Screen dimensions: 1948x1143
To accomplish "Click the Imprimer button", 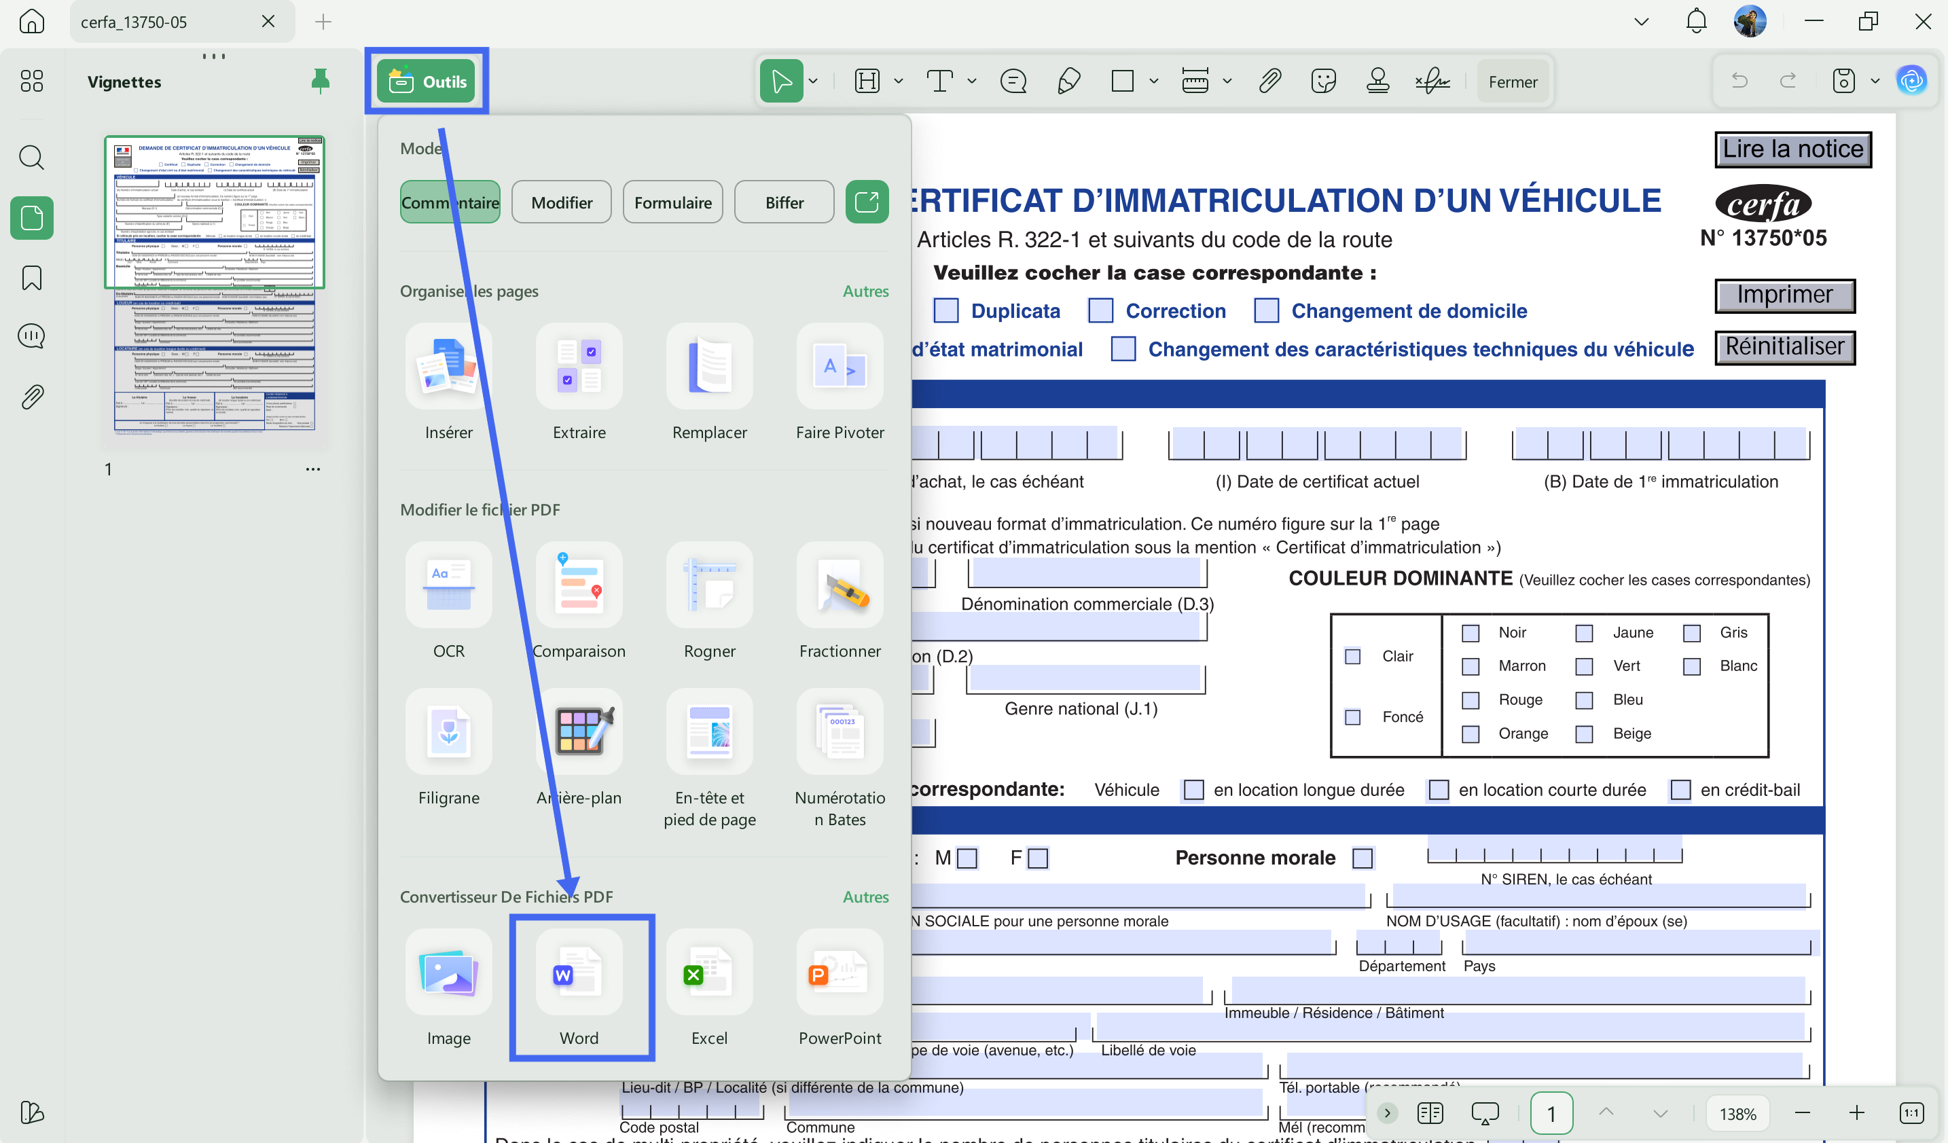I will click(1785, 295).
